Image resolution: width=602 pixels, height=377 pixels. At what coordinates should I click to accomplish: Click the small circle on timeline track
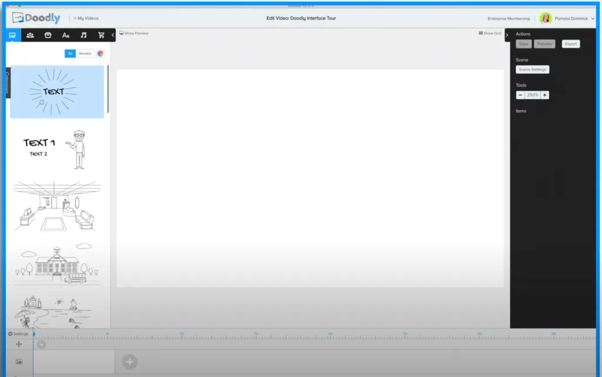pyautogui.click(x=42, y=345)
